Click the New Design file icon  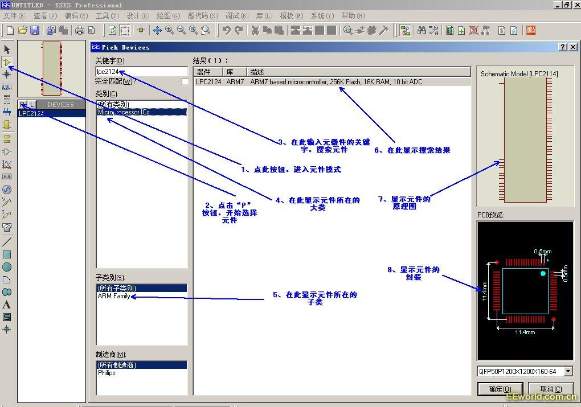tap(10, 30)
